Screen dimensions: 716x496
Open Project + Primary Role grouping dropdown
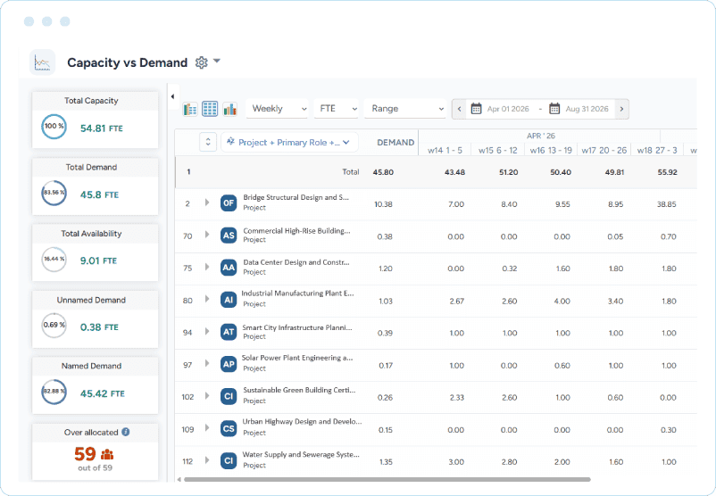coord(289,143)
